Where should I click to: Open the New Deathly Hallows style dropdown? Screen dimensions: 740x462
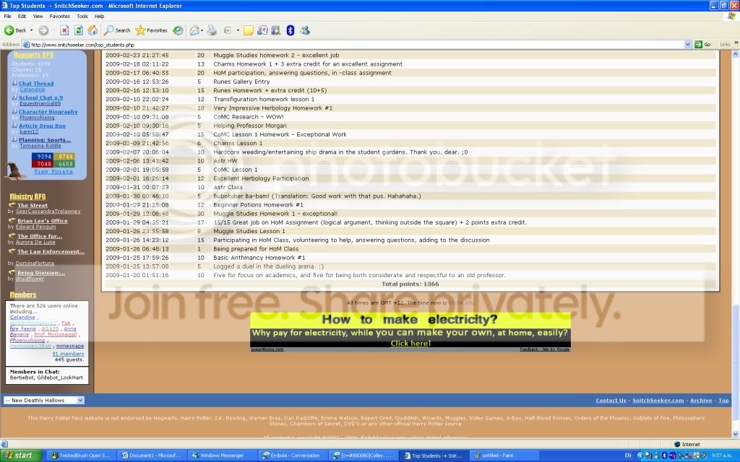[x=44, y=400]
